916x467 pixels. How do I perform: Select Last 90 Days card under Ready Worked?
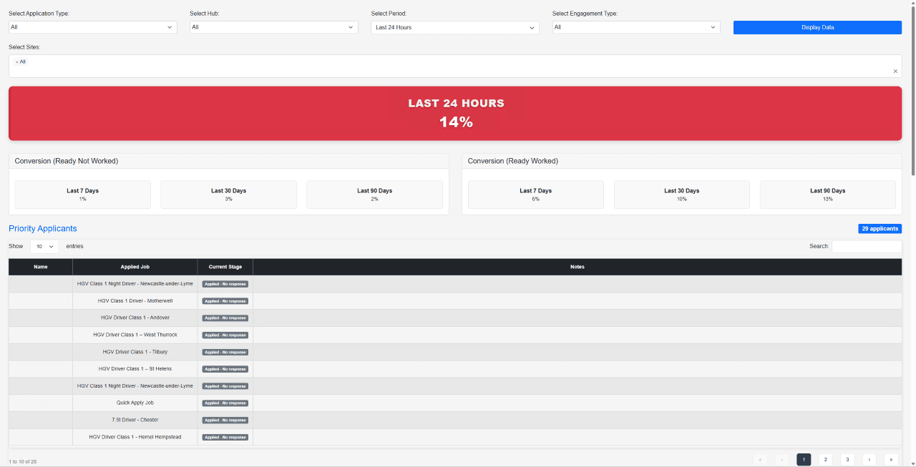pyautogui.click(x=827, y=195)
